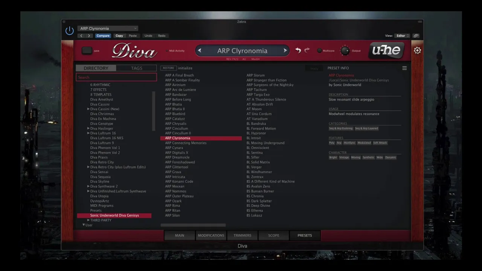Load preset ARP Connecting Memories

coord(186,143)
